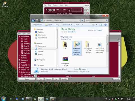Viewport: 135px width, 101px height.
Task: Collapse the My Music (5) group
Action: pos(60,37)
